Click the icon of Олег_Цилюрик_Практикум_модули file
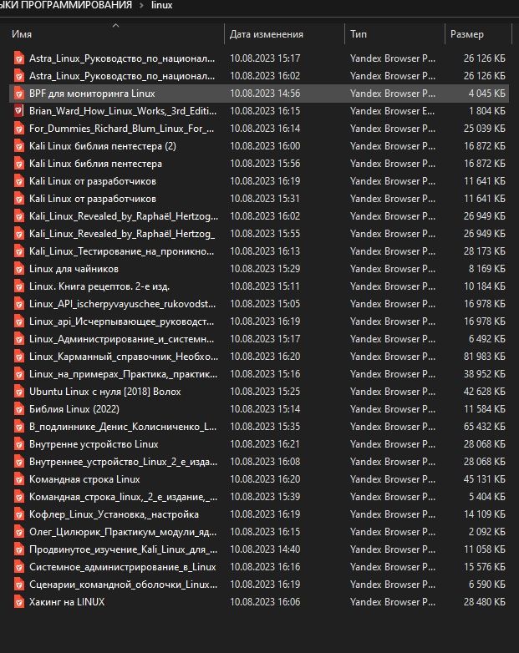 click(x=18, y=532)
